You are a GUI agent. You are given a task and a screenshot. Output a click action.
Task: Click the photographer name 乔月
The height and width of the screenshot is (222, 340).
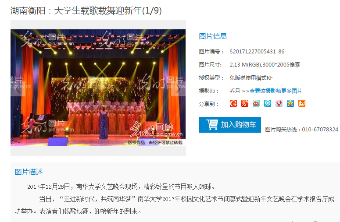(235, 91)
